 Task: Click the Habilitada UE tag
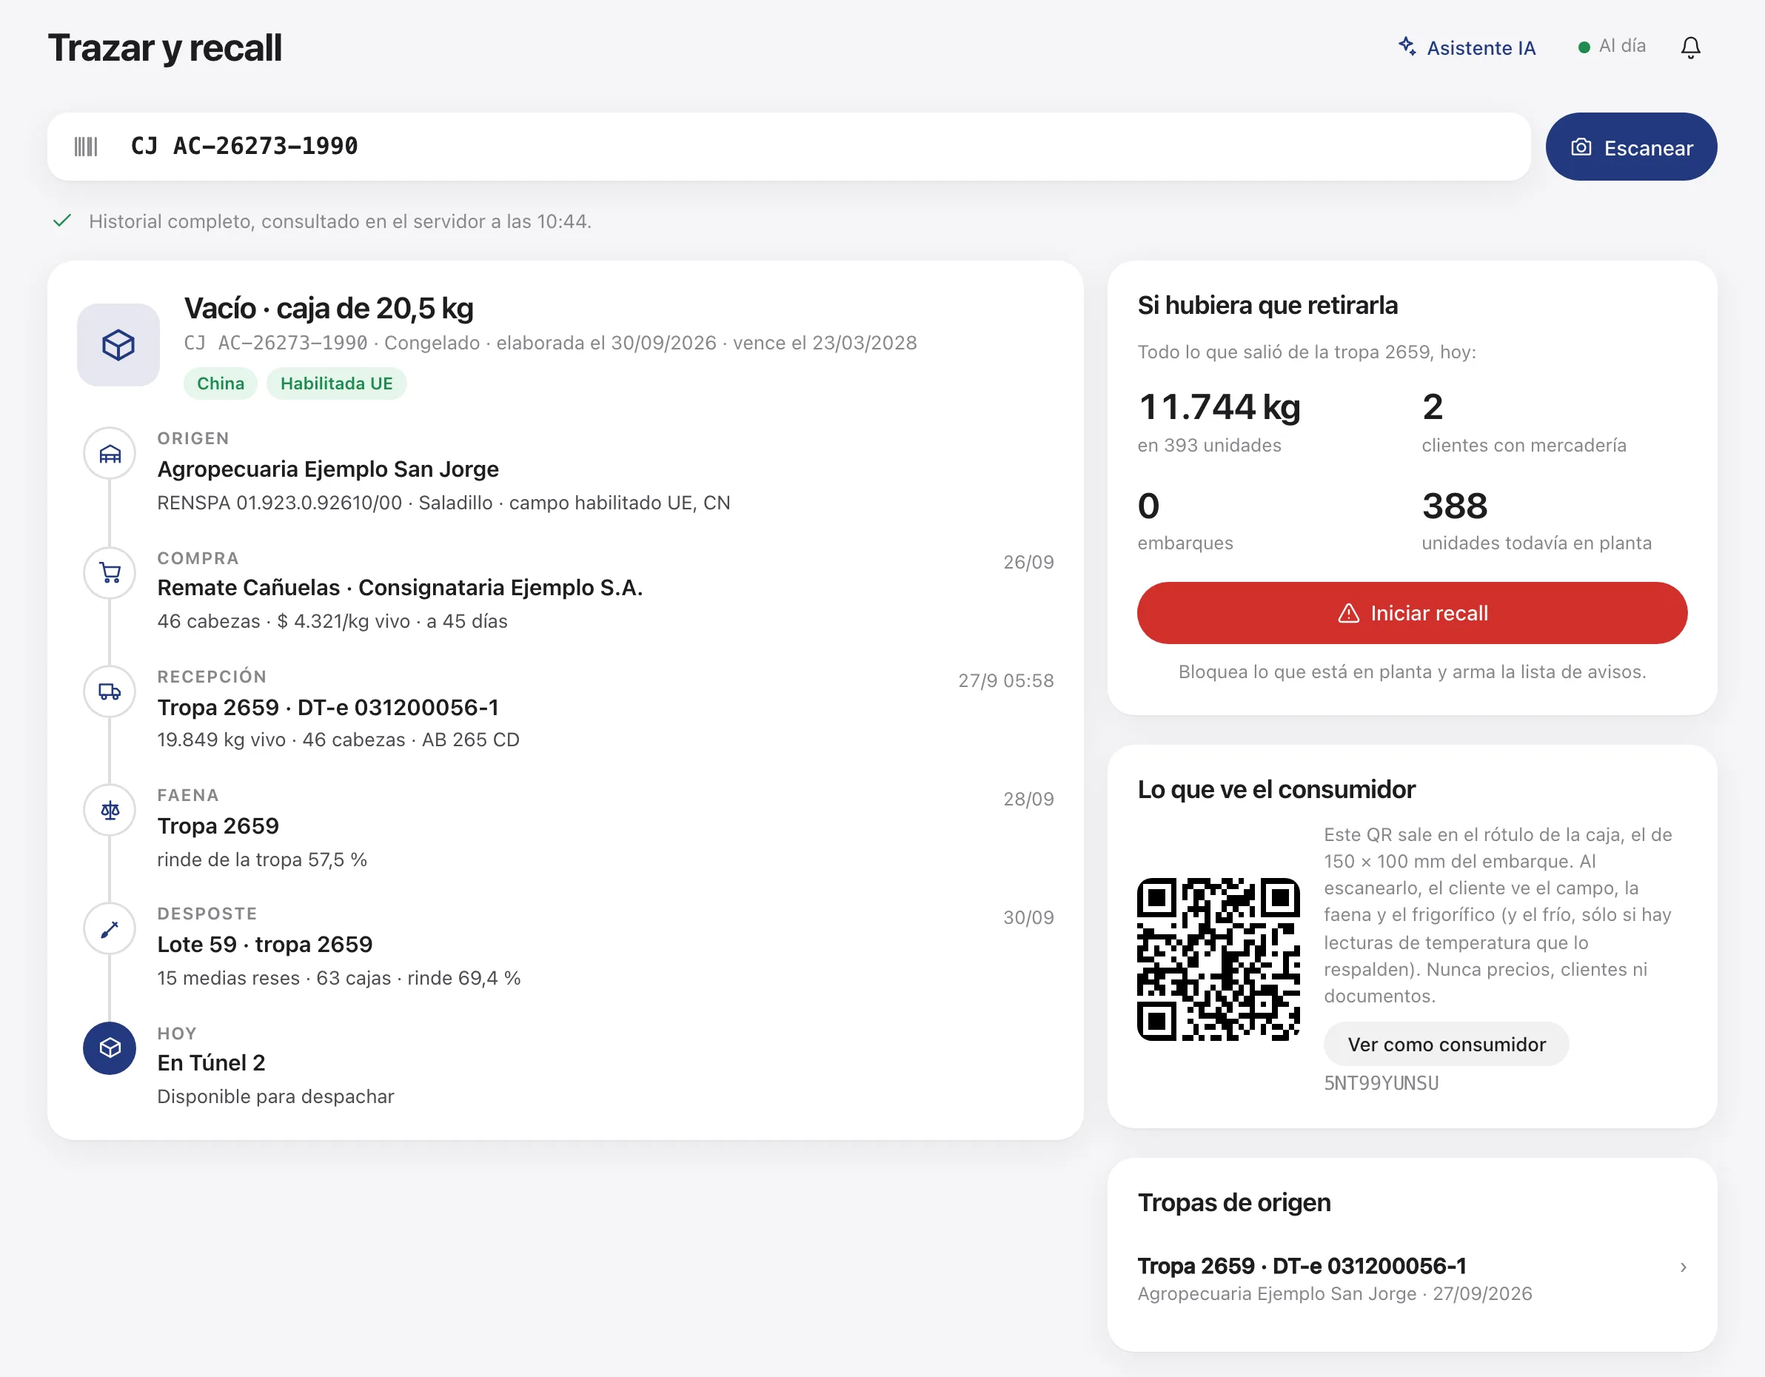(336, 383)
